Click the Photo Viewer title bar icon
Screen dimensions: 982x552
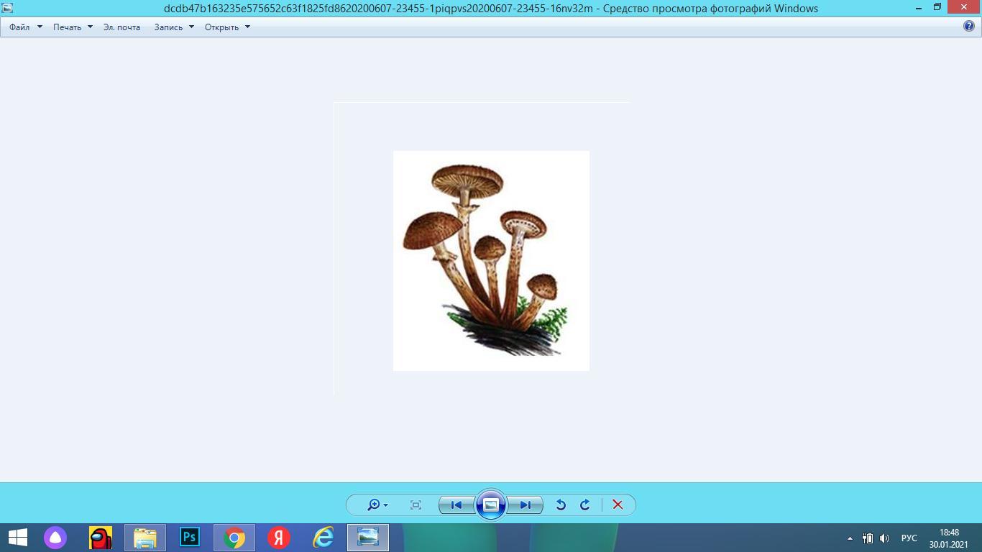coord(7,8)
